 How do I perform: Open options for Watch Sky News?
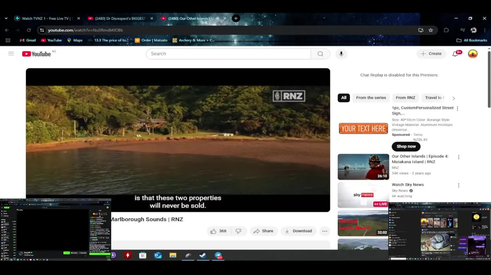point(458,185)
